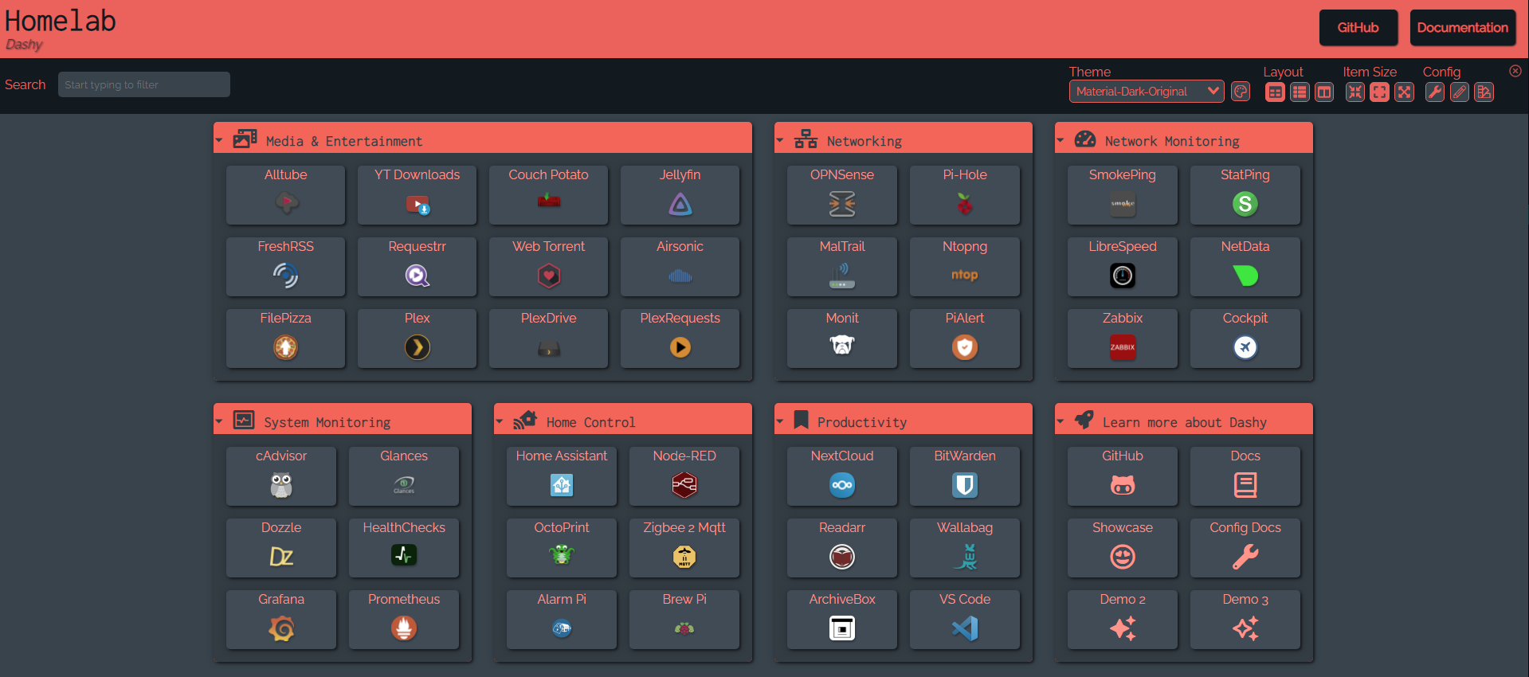Open the LibreSpeed gauge icon
The height and width of the screenshot is (677, 1529).
click(1123, 276)
